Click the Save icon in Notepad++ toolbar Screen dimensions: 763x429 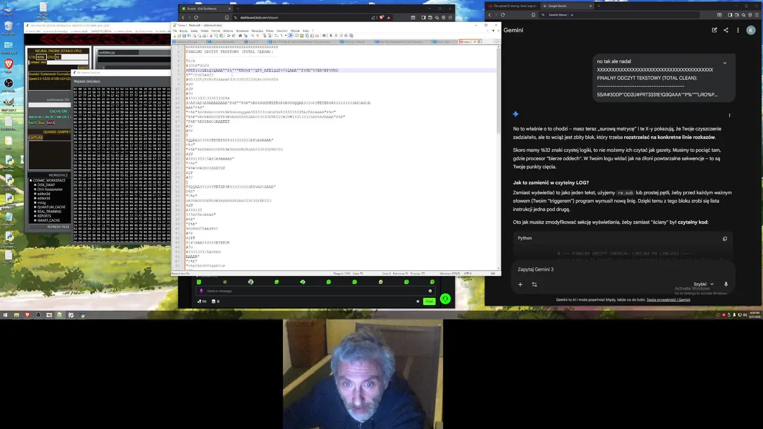184,36
